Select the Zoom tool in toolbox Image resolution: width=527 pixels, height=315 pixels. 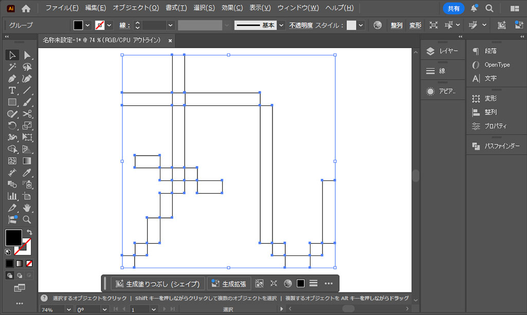point(27,219)
